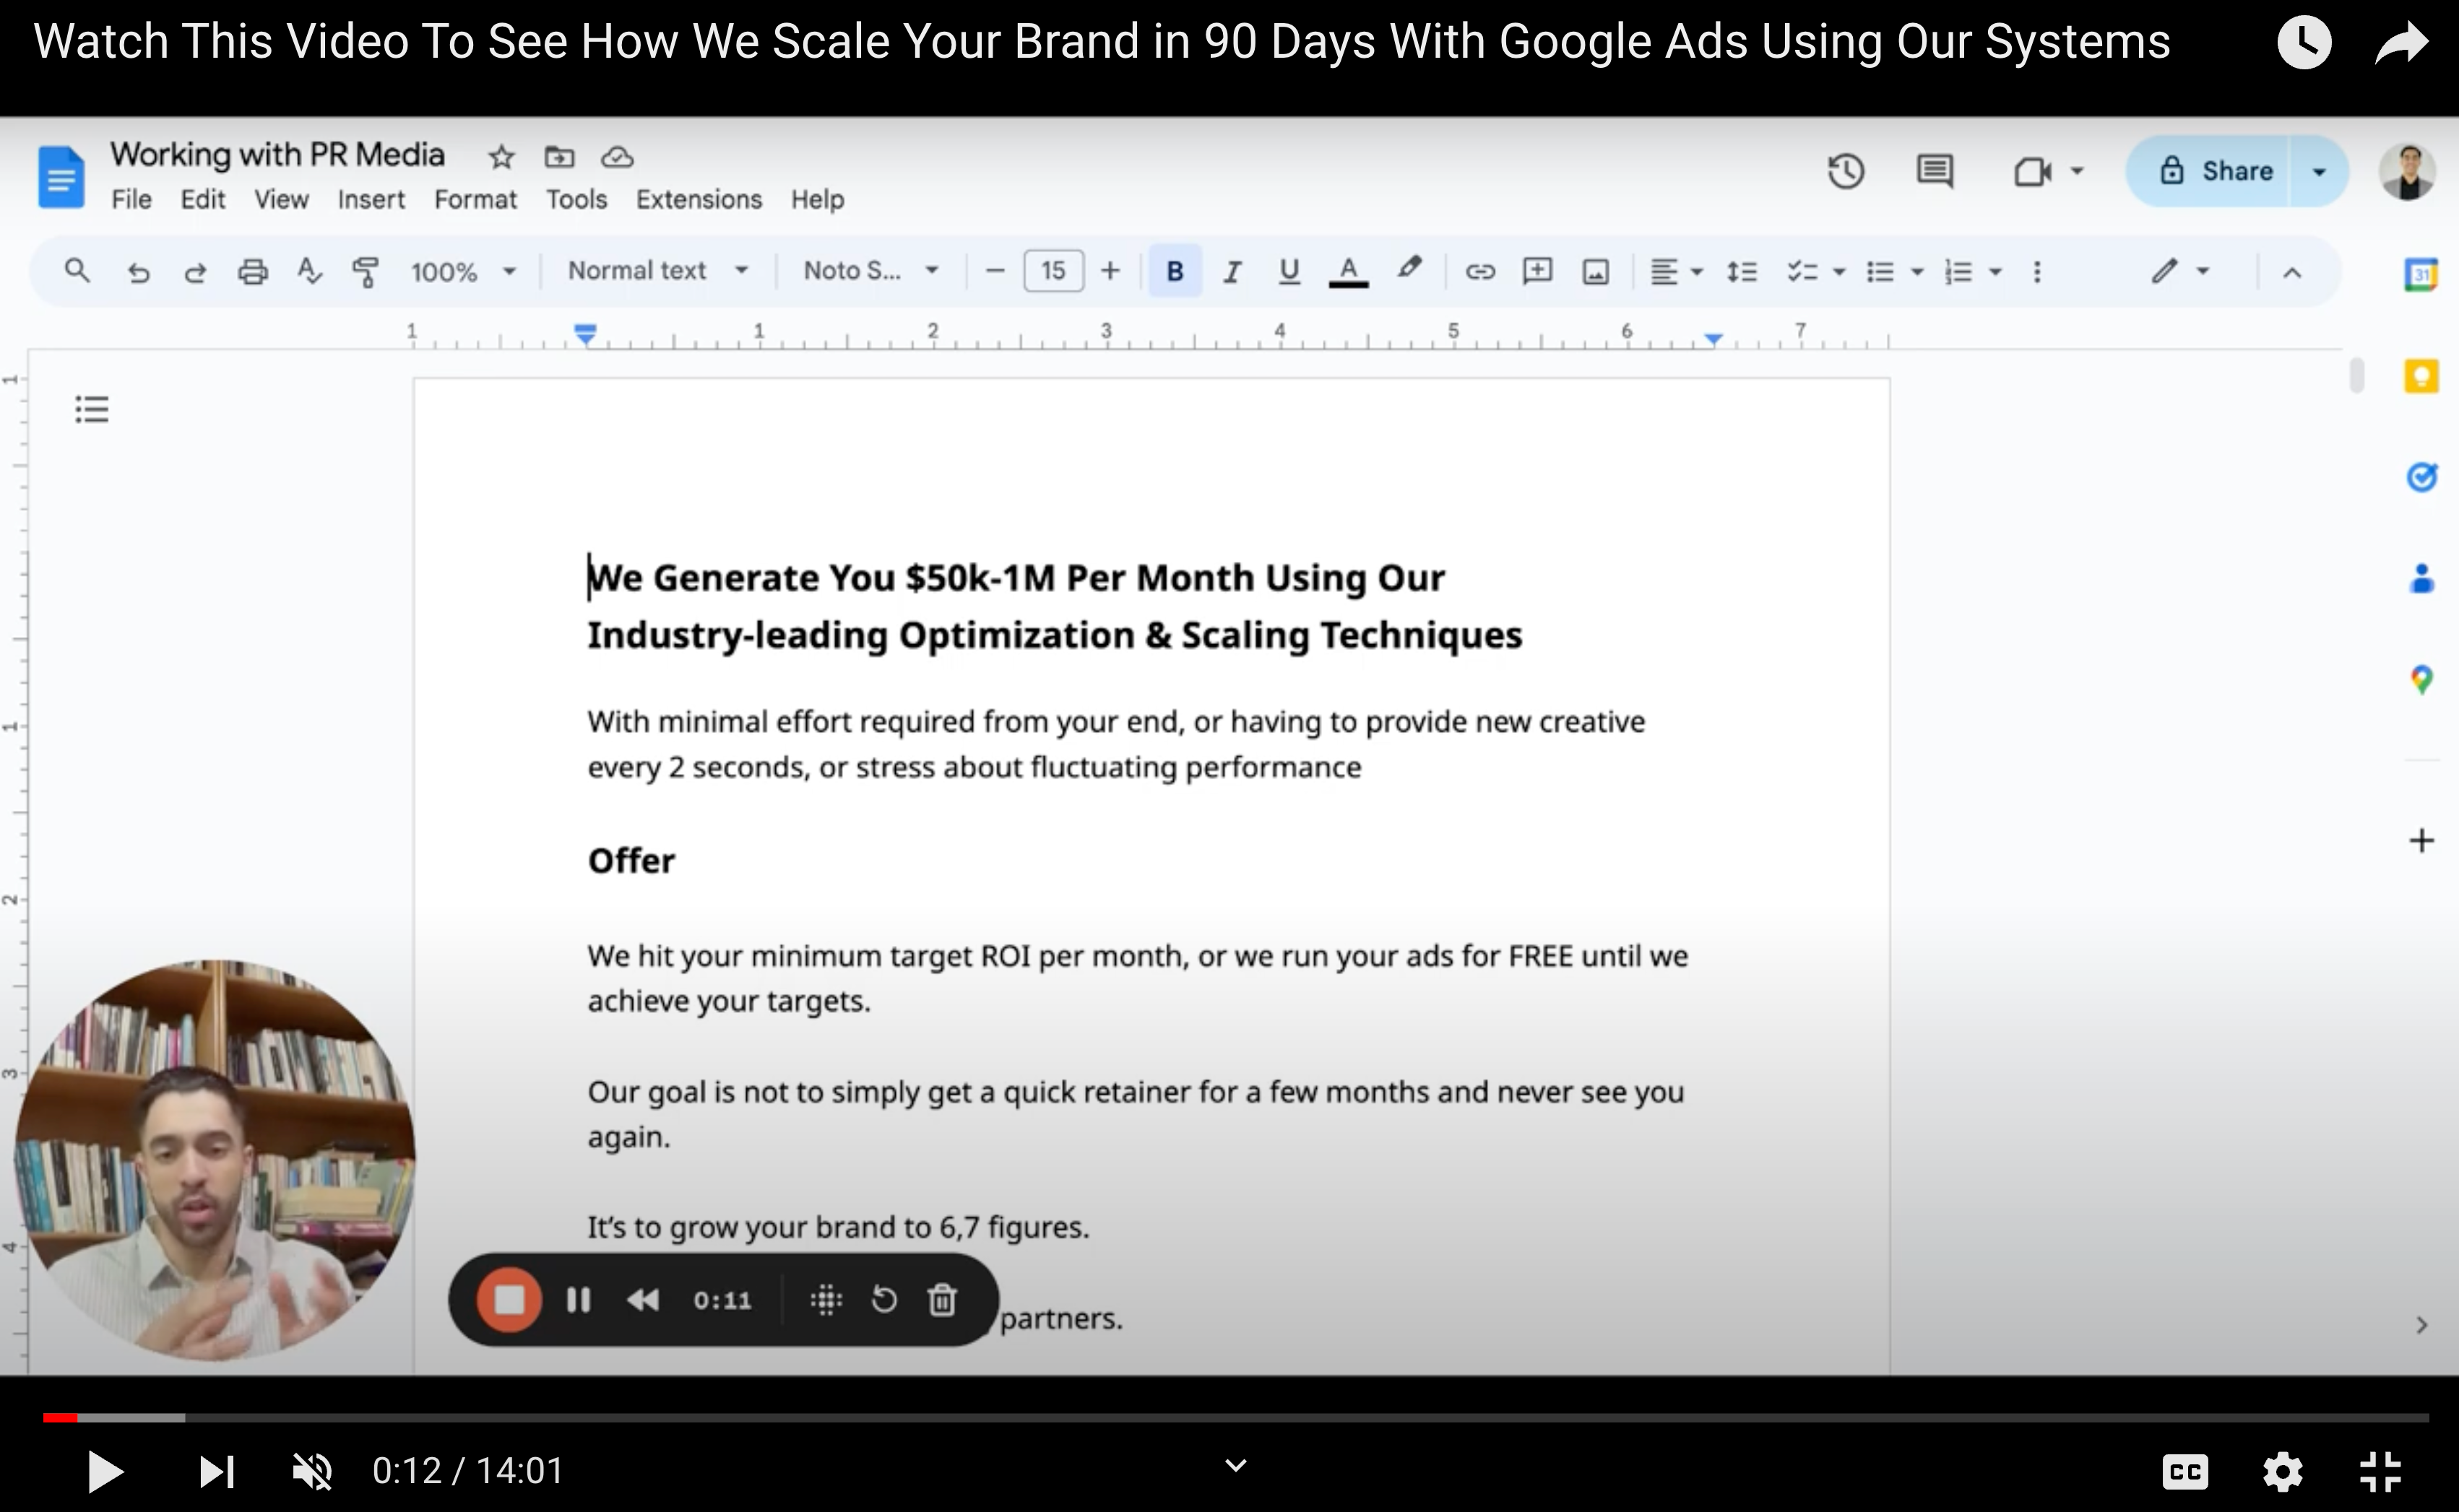Open the Google Maps side panel

(x=2421, y=680)
